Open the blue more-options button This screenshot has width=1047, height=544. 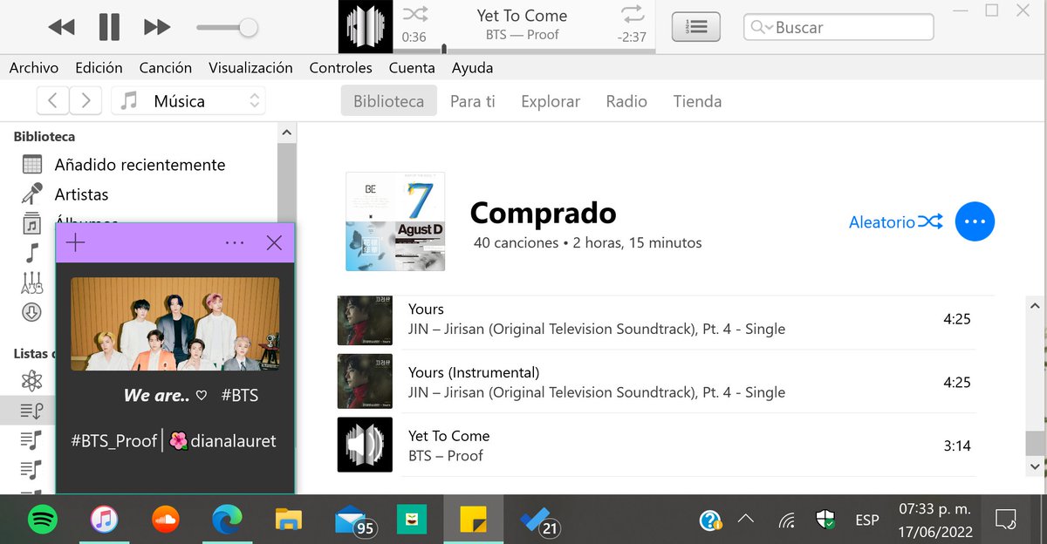[975, 221]
